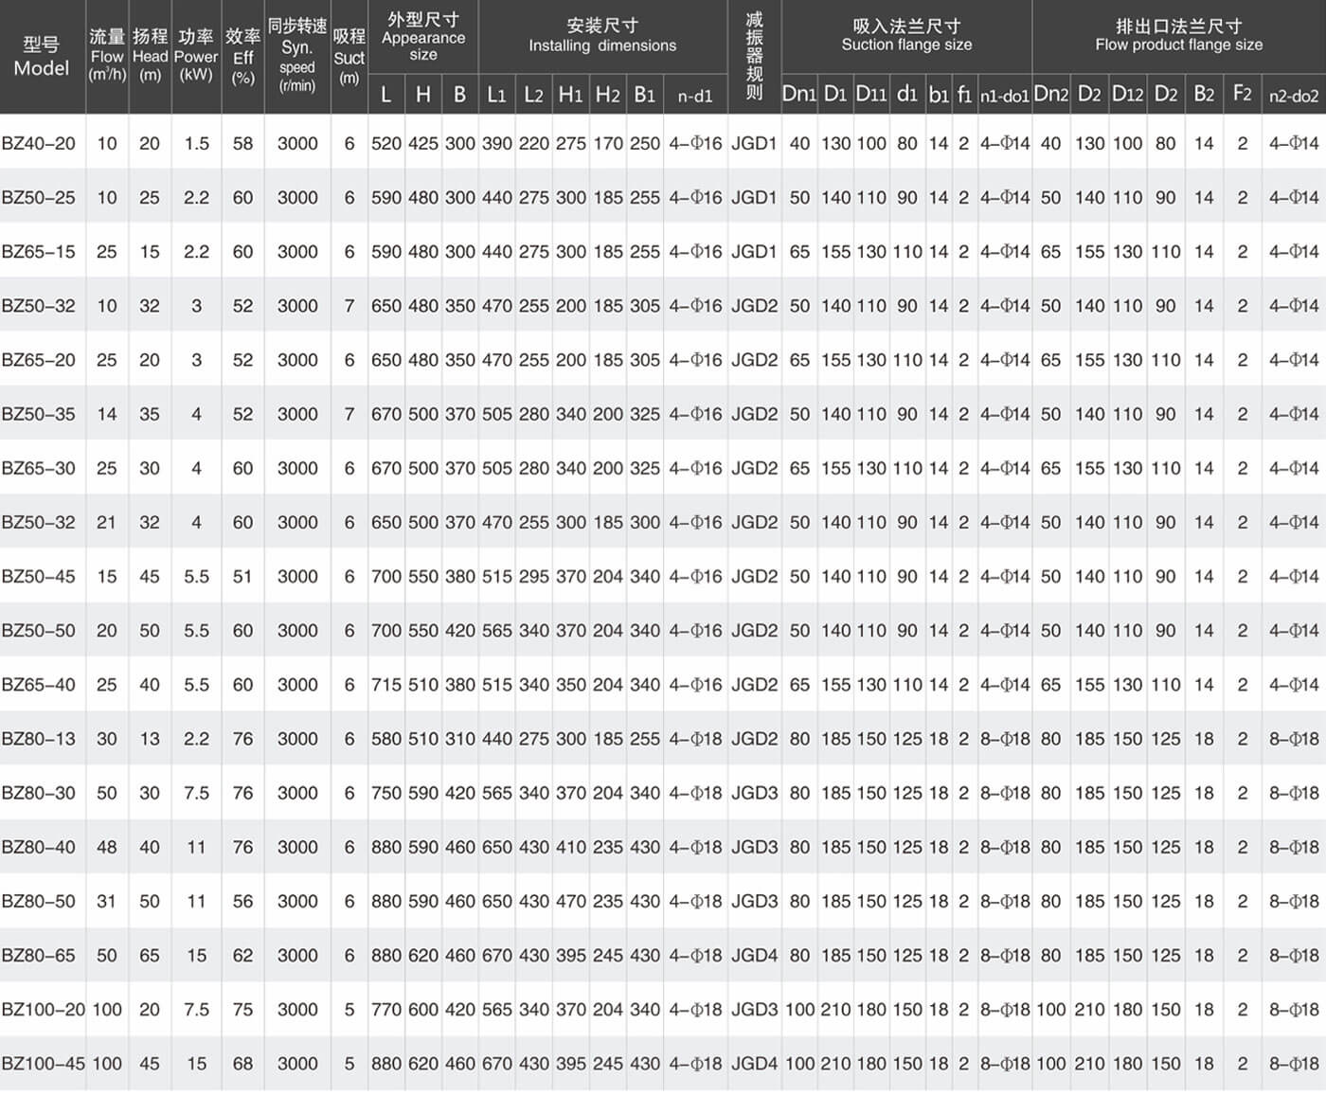Click efficiency 58 in BZ40-20 row

click(x=242, y=143)
